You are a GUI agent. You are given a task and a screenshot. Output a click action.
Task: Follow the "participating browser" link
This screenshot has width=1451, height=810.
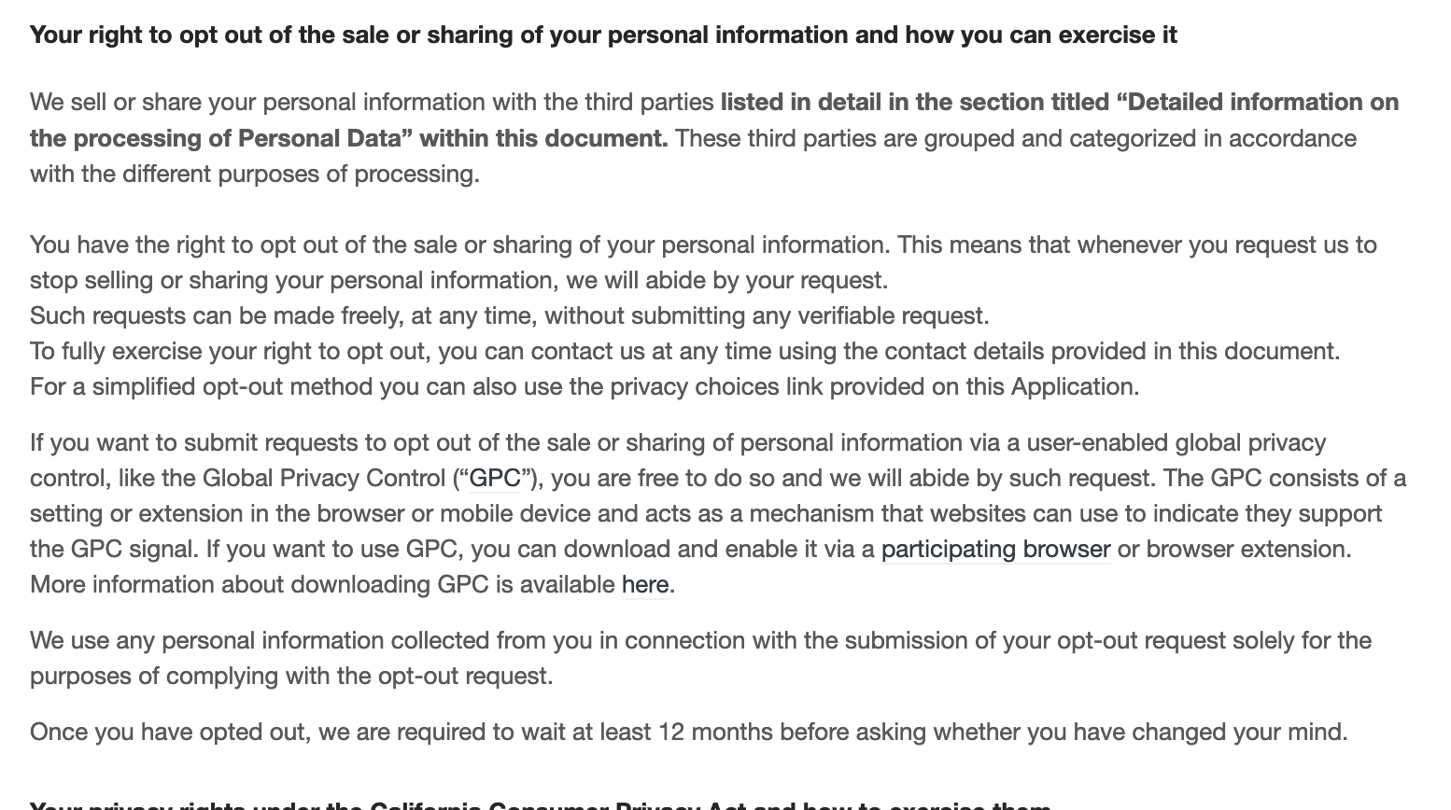click(995, 550)
